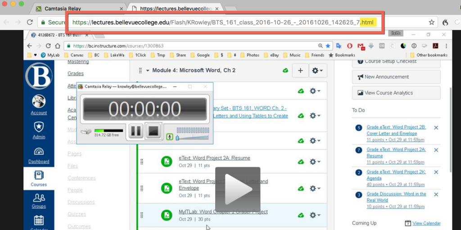Open gear dropdown for MyITLab Word Chapter 2 row

click(315, 215)
